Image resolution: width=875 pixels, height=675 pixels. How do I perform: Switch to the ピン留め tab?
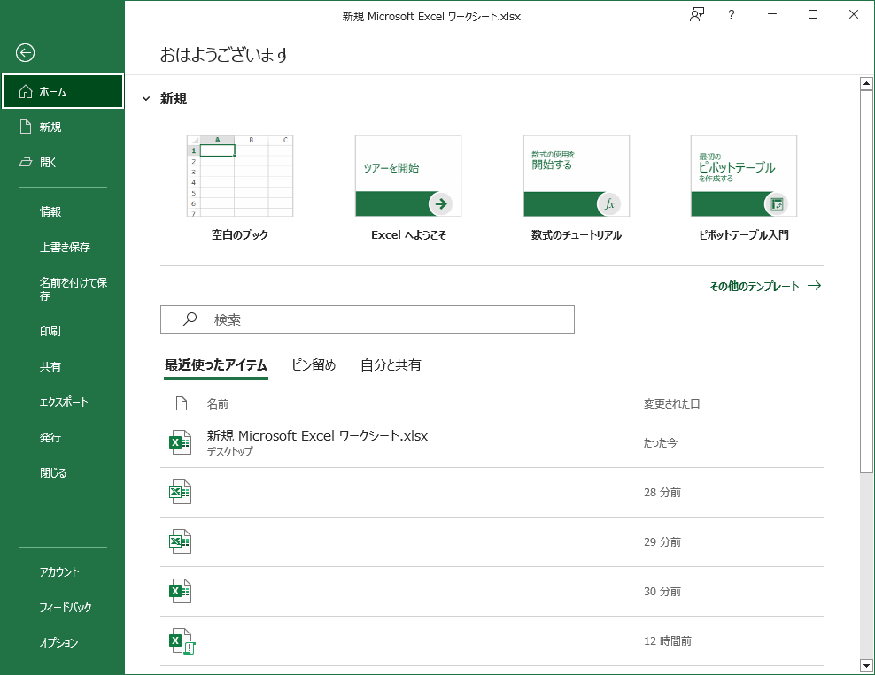pyautogui.click(x=314, y=365)
